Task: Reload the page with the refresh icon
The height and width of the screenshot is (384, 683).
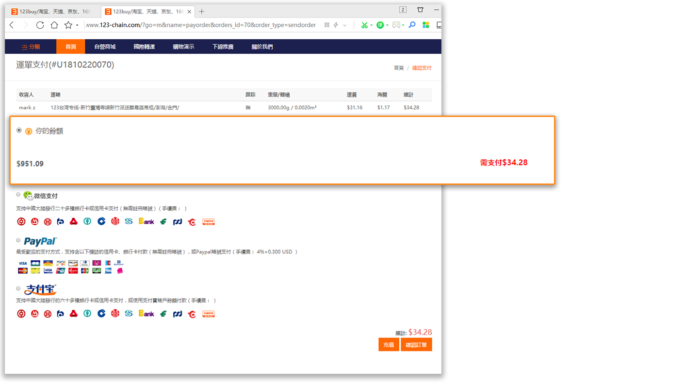Action: 40,25
